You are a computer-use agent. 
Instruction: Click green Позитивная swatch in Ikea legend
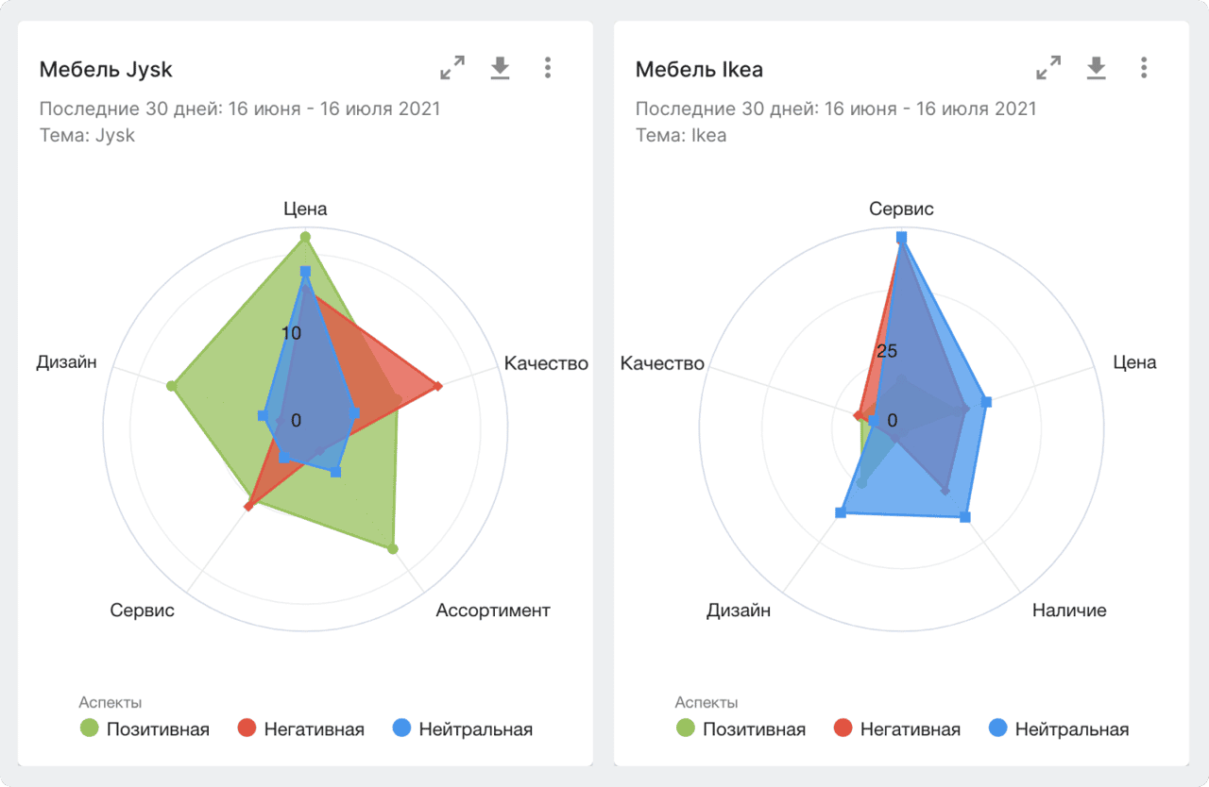tap(685, 728)
